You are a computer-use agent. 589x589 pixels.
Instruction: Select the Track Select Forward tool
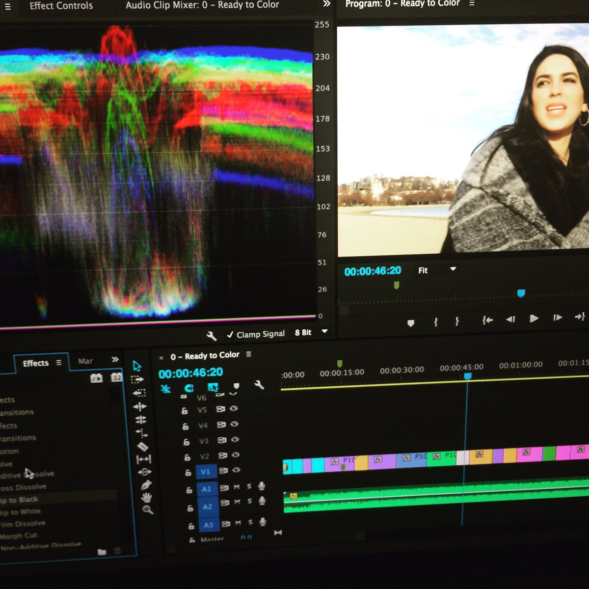tap(137, 379)
